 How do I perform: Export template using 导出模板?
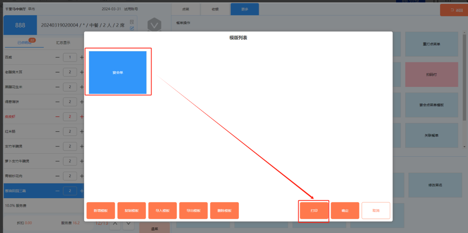tap(193, 210)
